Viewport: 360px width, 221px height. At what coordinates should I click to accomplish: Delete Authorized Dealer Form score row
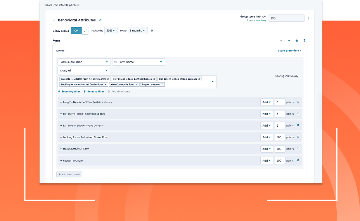click(298, 137)
